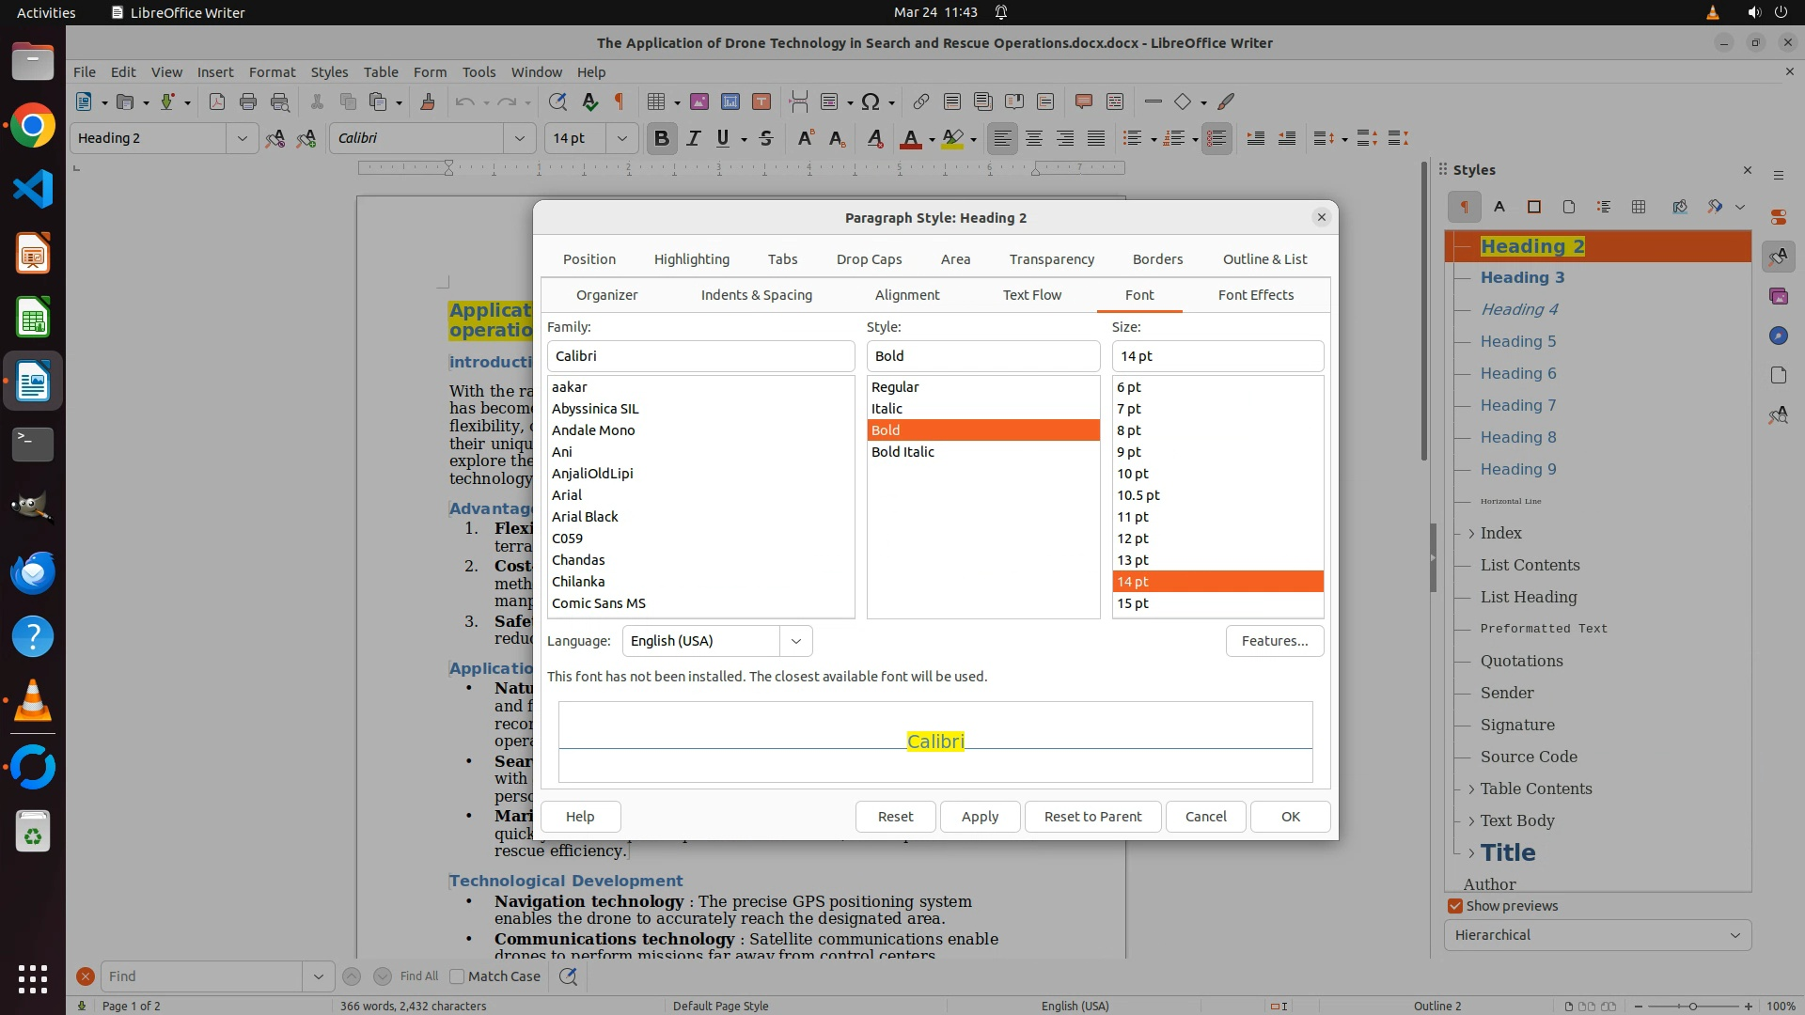Open the Indents & Spacing tab

(756, 295)
